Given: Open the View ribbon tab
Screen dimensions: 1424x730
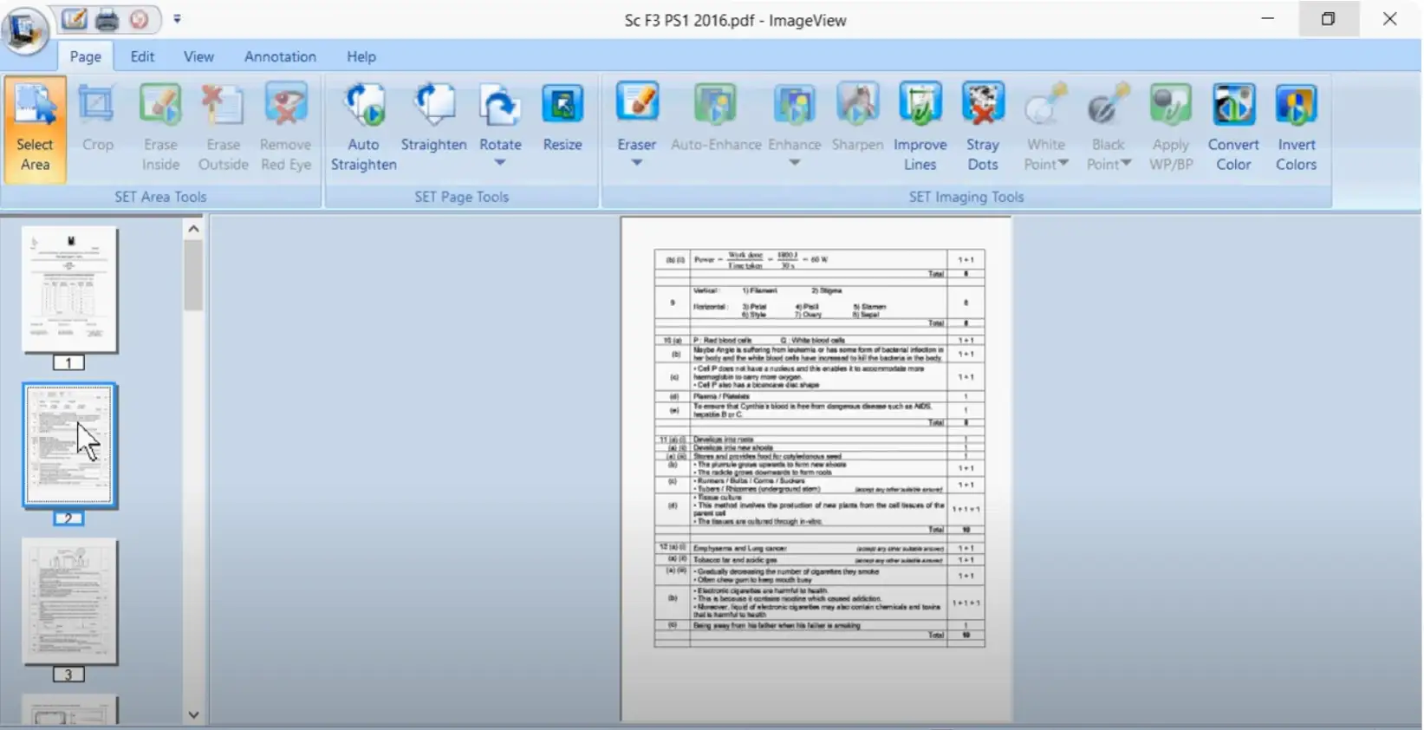Looking at the screenshot, I should click(x=198, y=56).
